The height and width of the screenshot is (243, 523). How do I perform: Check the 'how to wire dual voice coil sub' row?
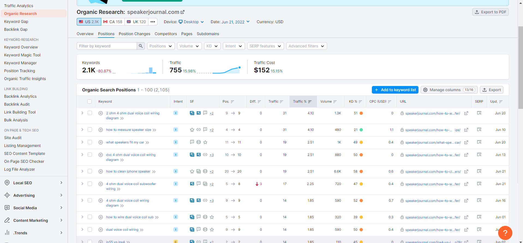[90, 217]
